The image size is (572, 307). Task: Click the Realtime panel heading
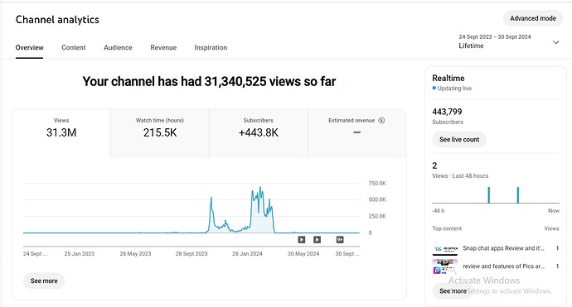448,78
